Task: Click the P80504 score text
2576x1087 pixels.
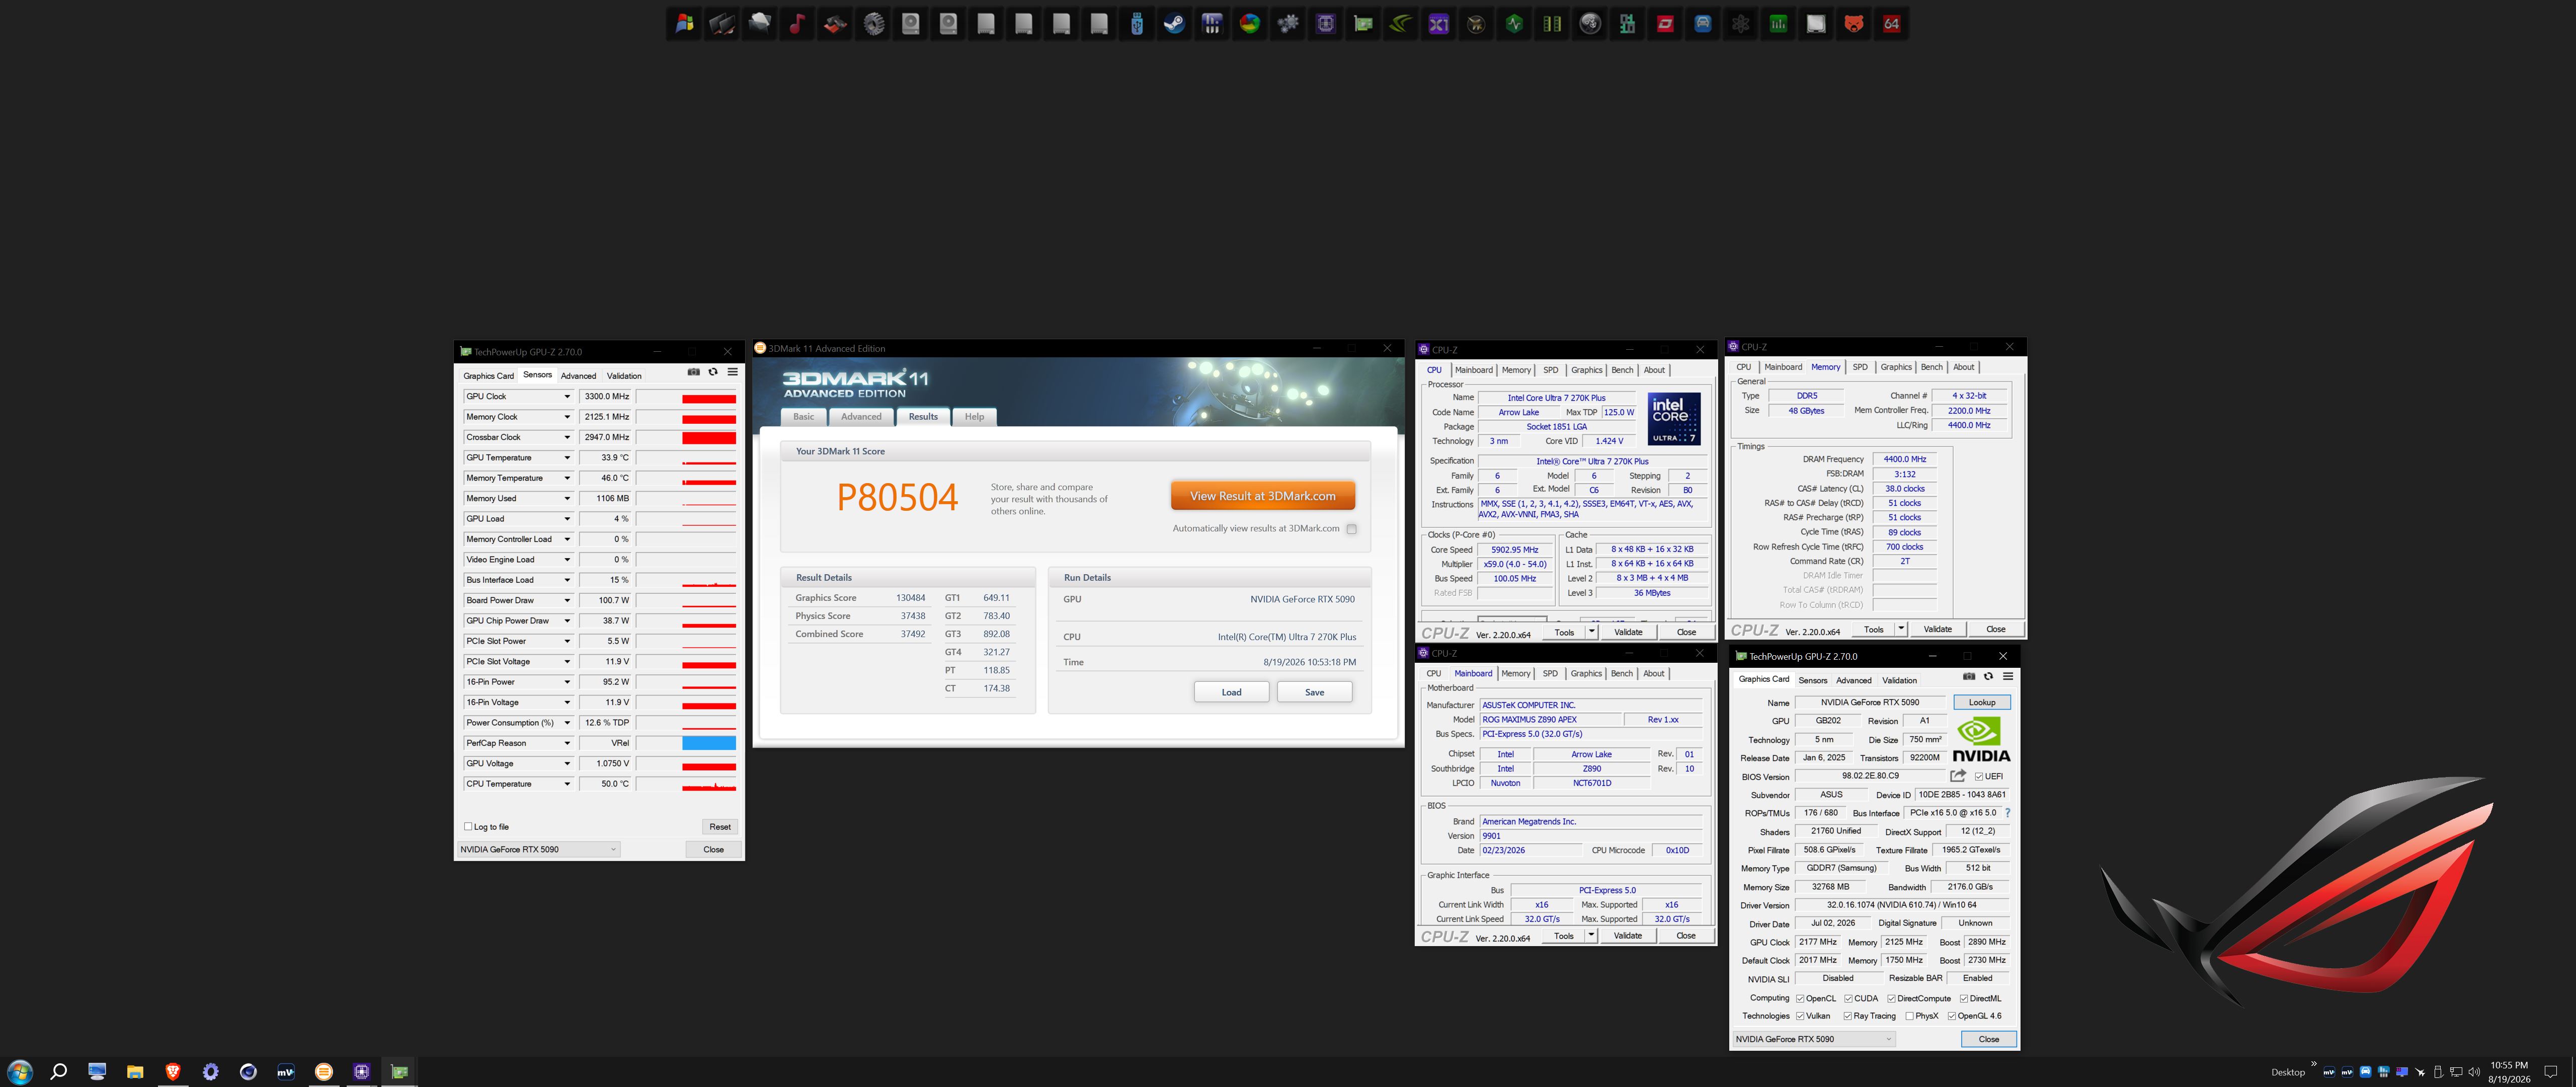Action: [x=897, y=497]
